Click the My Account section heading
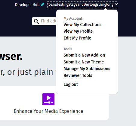 [73, 19]
